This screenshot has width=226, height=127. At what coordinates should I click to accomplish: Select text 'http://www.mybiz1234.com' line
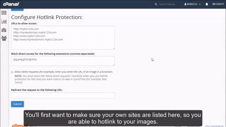click(29, 36)
